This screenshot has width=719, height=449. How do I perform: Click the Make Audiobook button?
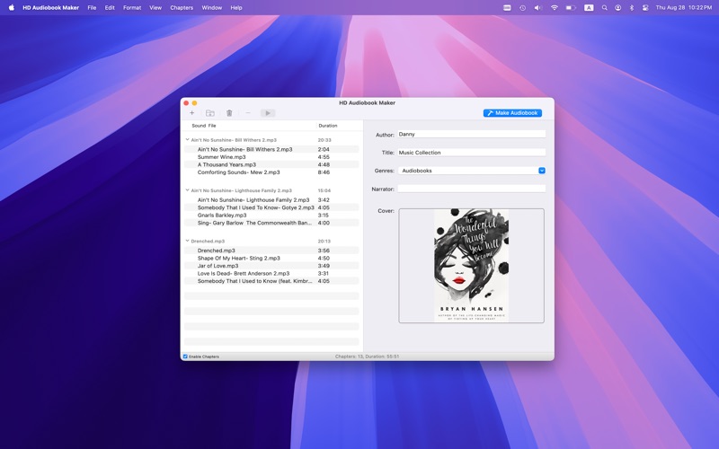click(x=512, y=113)
